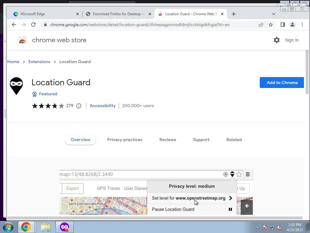Click the Chrome Web Store rainbow logo
Image resolution: width=310 pixels, height=233 pixels.
(x=22, y=40)
